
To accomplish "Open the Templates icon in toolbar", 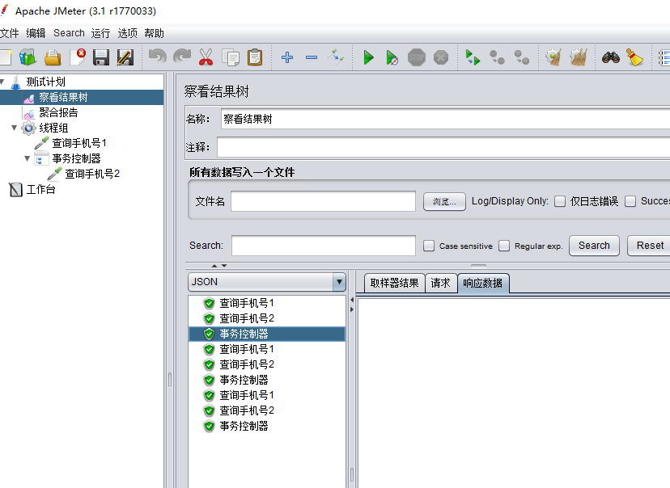I will (28, 57).
